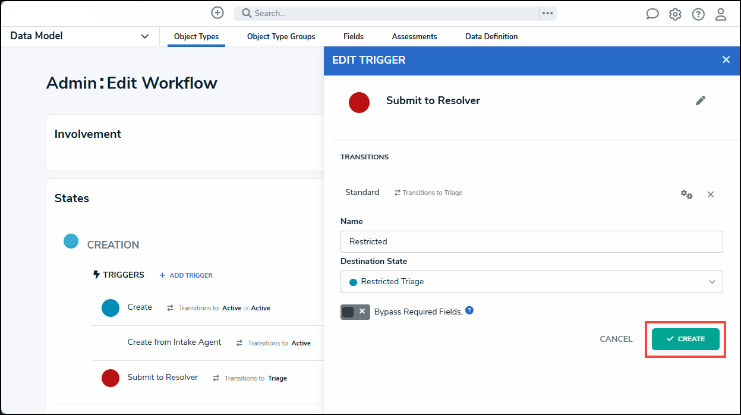
Task: Switch to the Fields tab
Action: tap(354, 37)
